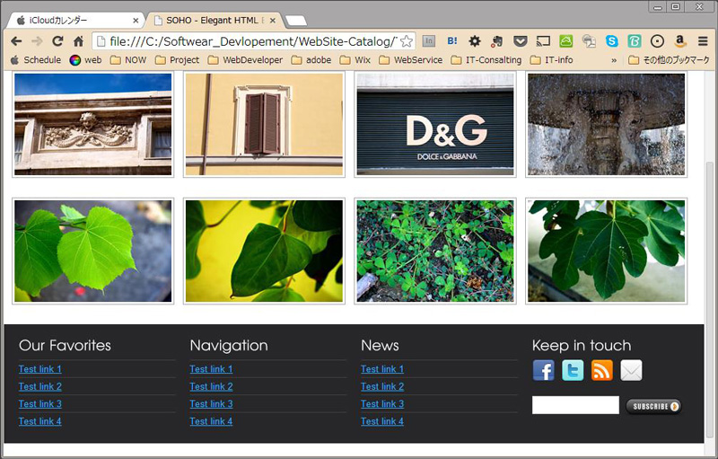This screenshot has width=718, height=459.
Task: Open the carved stone building thumbnail
Action: click(93, 124)
